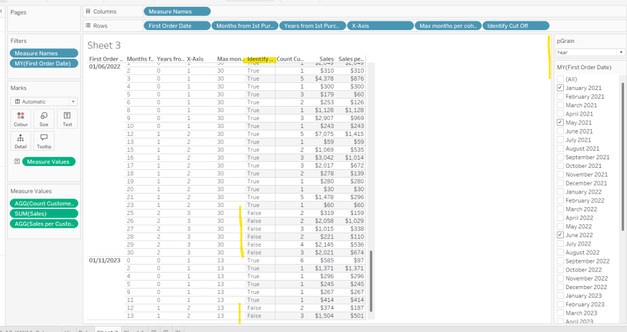Click the Identify column header in table

[260, 59]
